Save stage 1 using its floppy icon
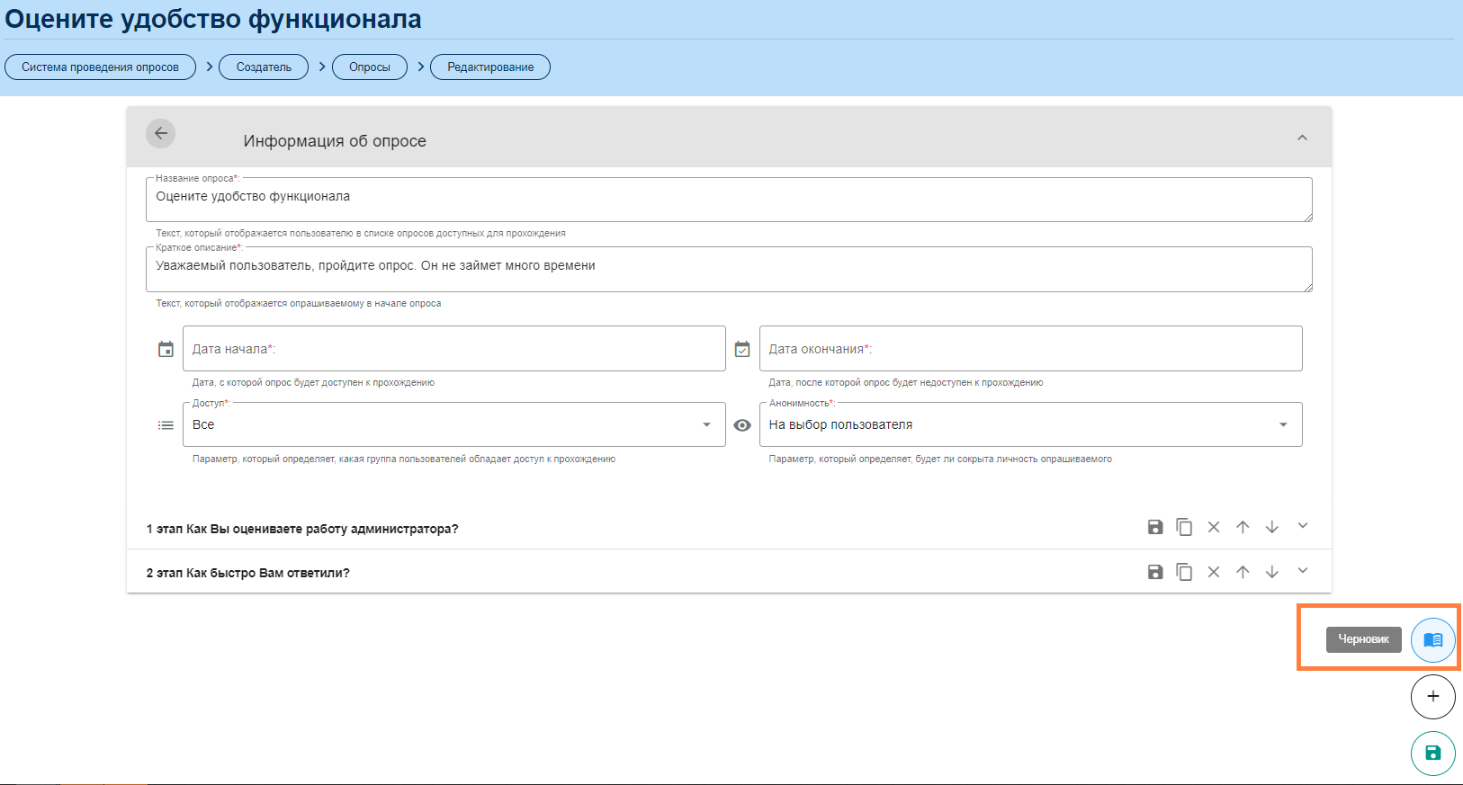The height and width of the screenshot is (785, 1463). click(1155, 527)
